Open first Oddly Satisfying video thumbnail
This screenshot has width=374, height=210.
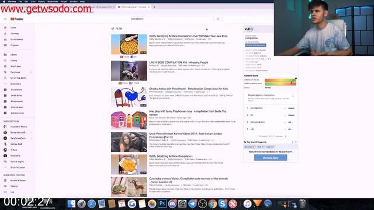point(129,44)
